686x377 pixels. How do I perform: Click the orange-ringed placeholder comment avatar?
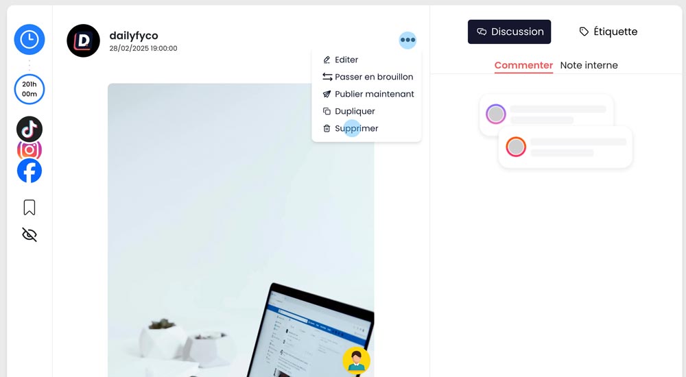(x=516, y=147)
